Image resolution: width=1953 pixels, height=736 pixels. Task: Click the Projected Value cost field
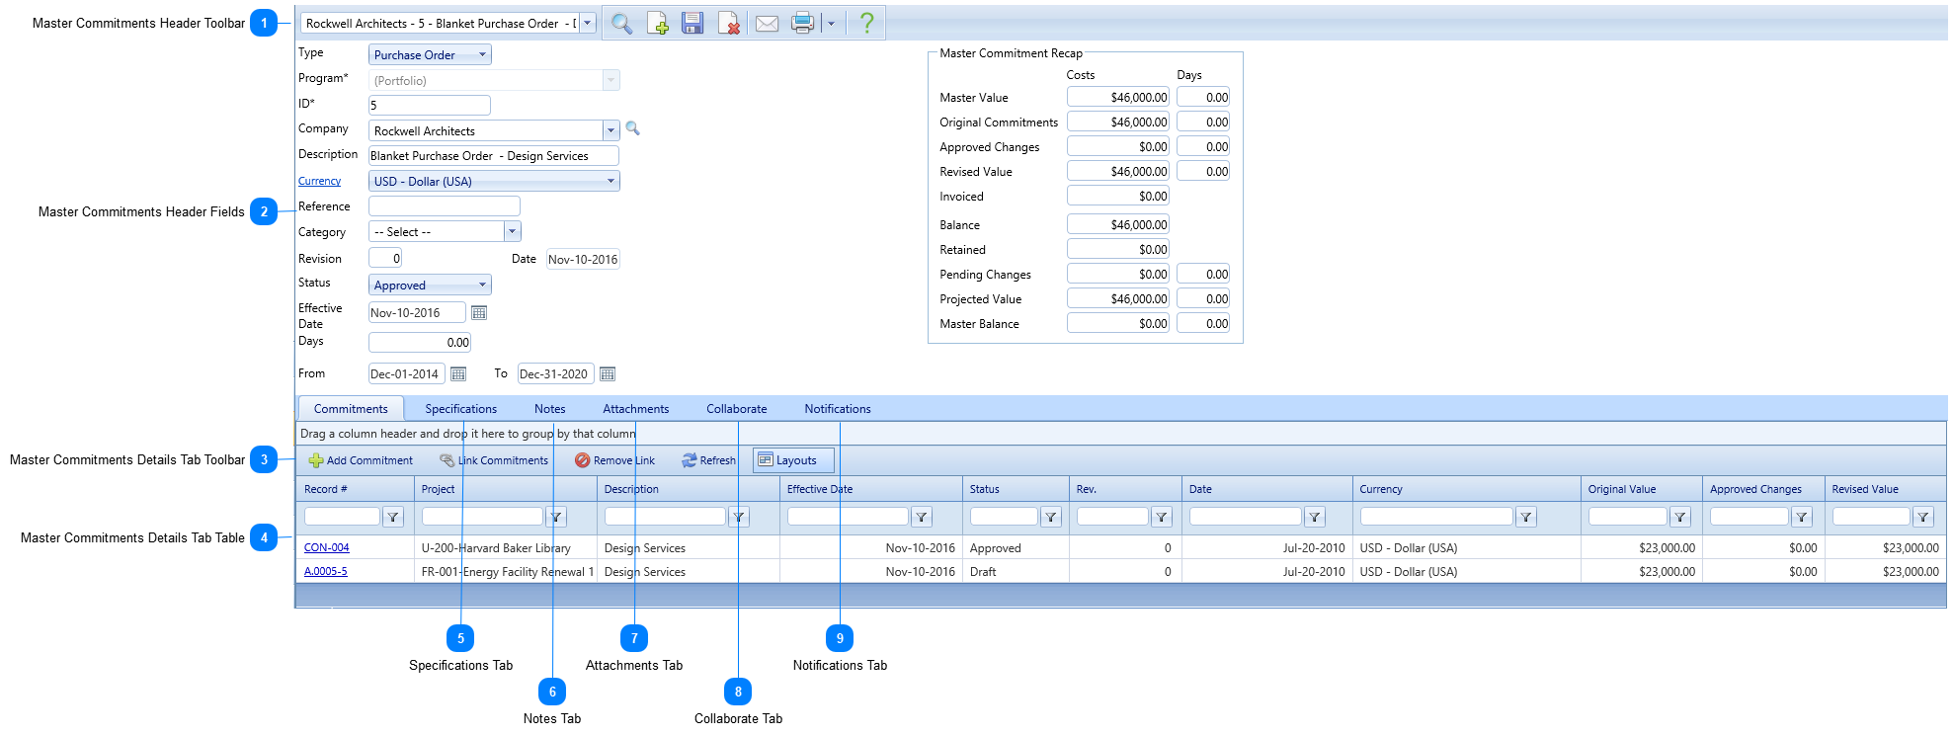coord(1118,298)
